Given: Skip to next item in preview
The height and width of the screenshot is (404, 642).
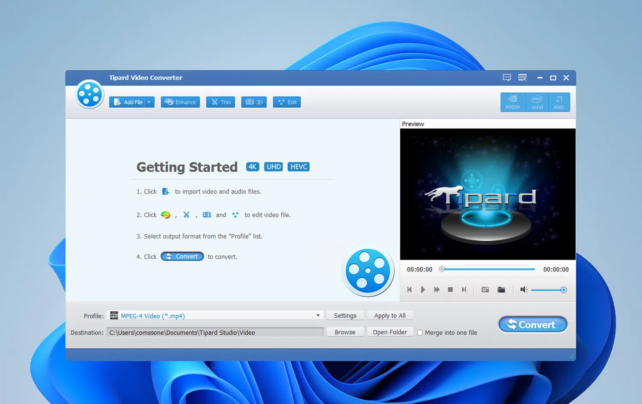Looking at the screenshot, I should click(x=464, y=290).
